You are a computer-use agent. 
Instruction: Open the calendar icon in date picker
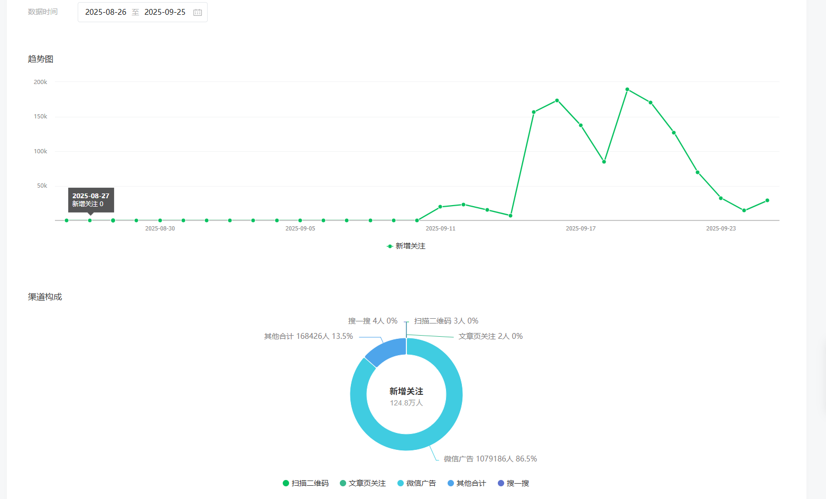(x=198, y=12)
